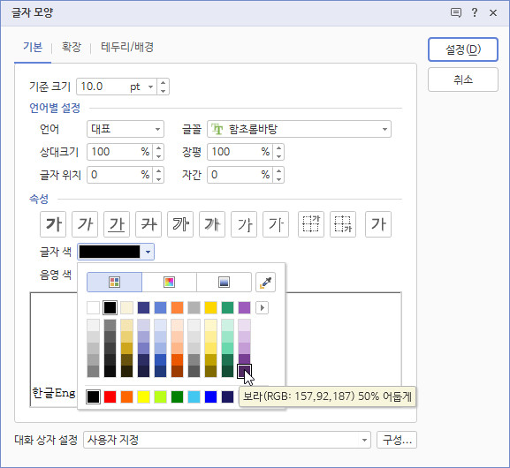Pick a color with the eyedropper tool

point(265,282)
